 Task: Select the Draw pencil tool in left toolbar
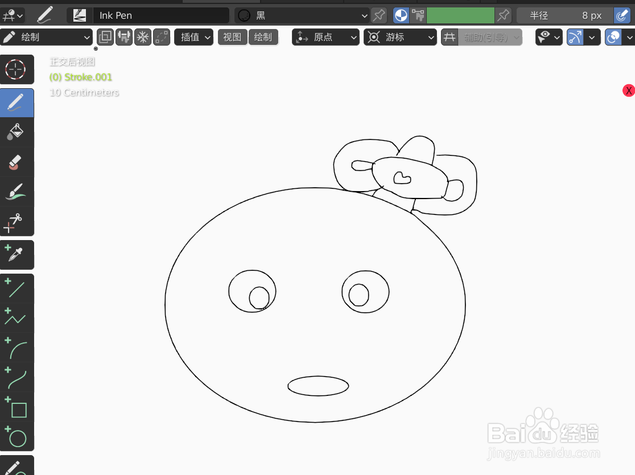(16, 103)
